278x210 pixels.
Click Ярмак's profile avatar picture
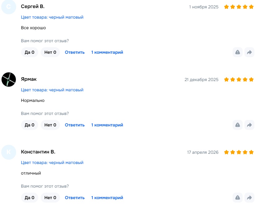(9, 80)
